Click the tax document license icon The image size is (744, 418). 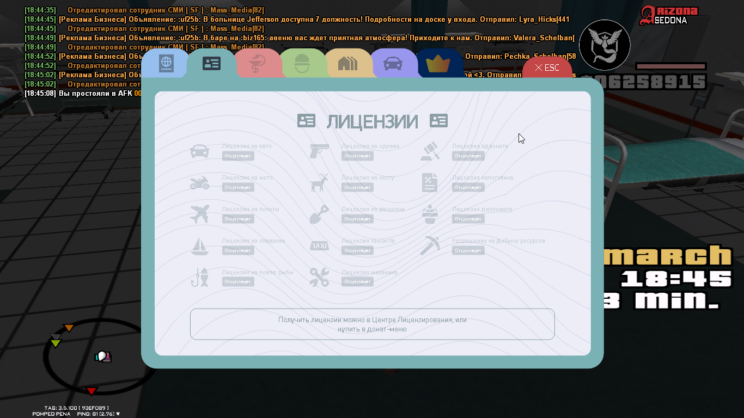[430, 183]
